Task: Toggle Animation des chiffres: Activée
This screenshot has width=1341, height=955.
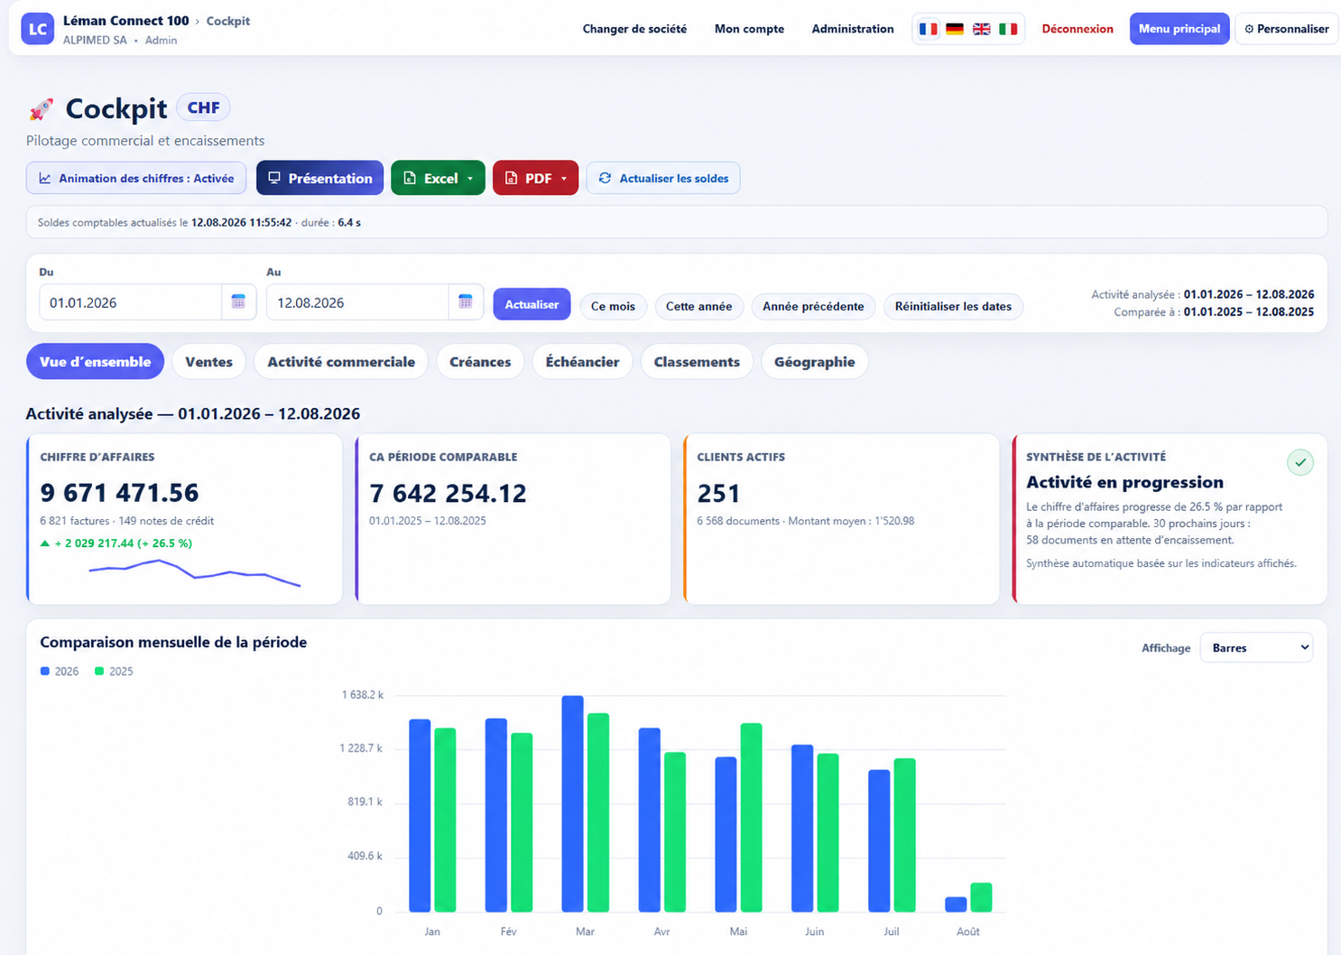Action: (x=136, y=178)
